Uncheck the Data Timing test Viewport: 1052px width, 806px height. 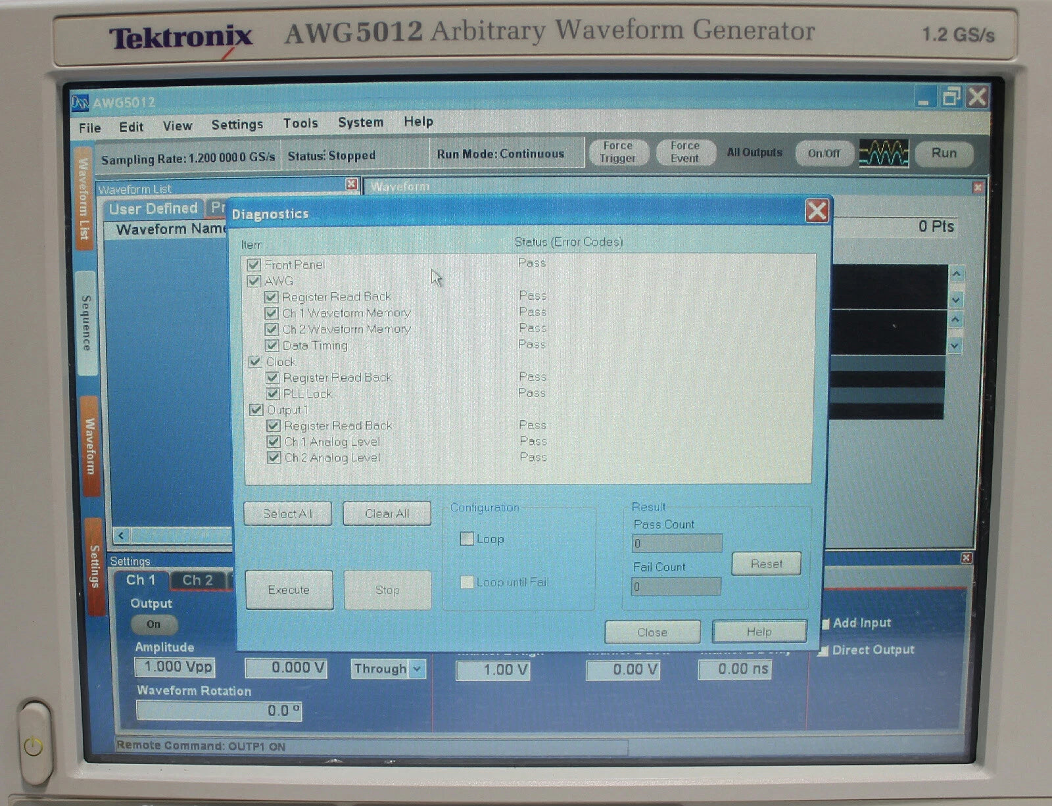click(x=272, y=345)
